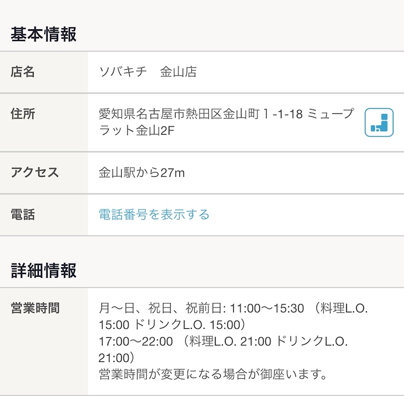Click the note 営業時間が変更になる場合が御座います
The image size is (404, 396).
click(213, 373)
